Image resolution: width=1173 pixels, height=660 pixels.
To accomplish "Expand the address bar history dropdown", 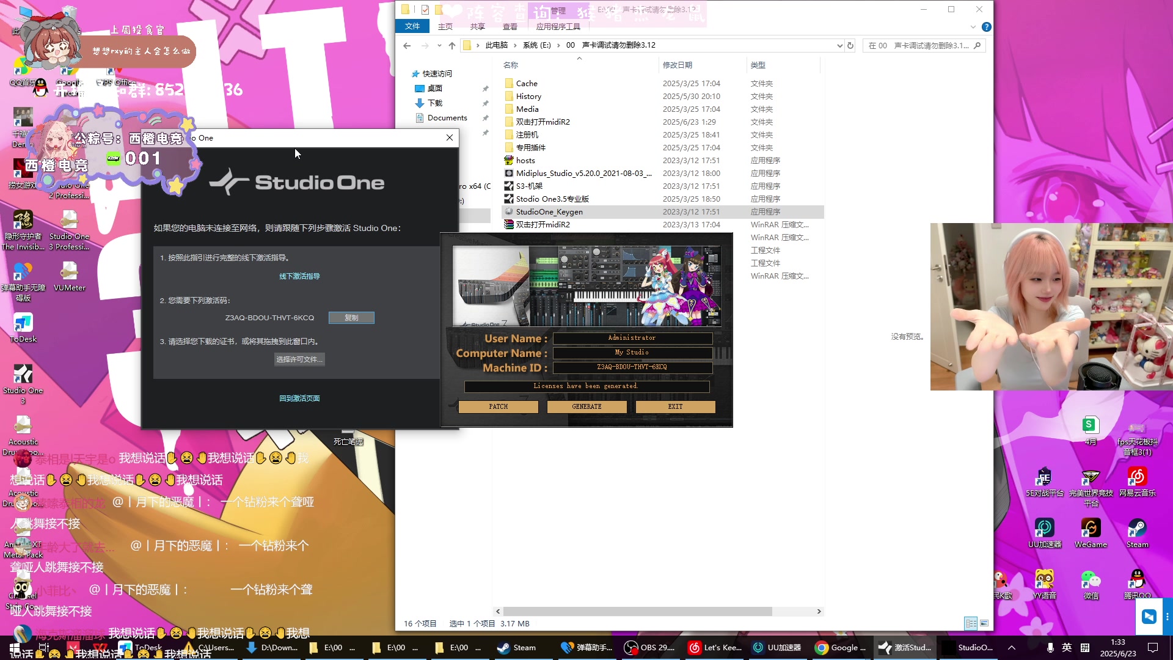I will point(839,45).
